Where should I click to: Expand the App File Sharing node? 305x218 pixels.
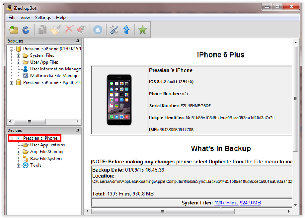(x=18, y=152)
